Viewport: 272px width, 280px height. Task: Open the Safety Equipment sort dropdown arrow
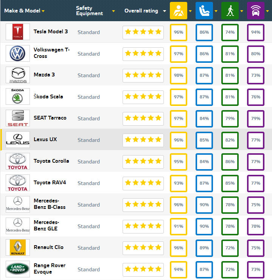point(113,11)
